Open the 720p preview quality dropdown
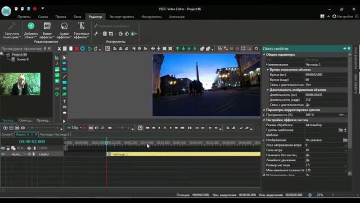 (x=81, y=128)
